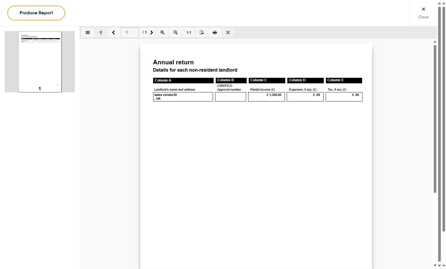The width and height of the screenshot is (446, 269).
Task: Click 'Details for each non-resident landlord' subtitle
Action: point(195,70)
